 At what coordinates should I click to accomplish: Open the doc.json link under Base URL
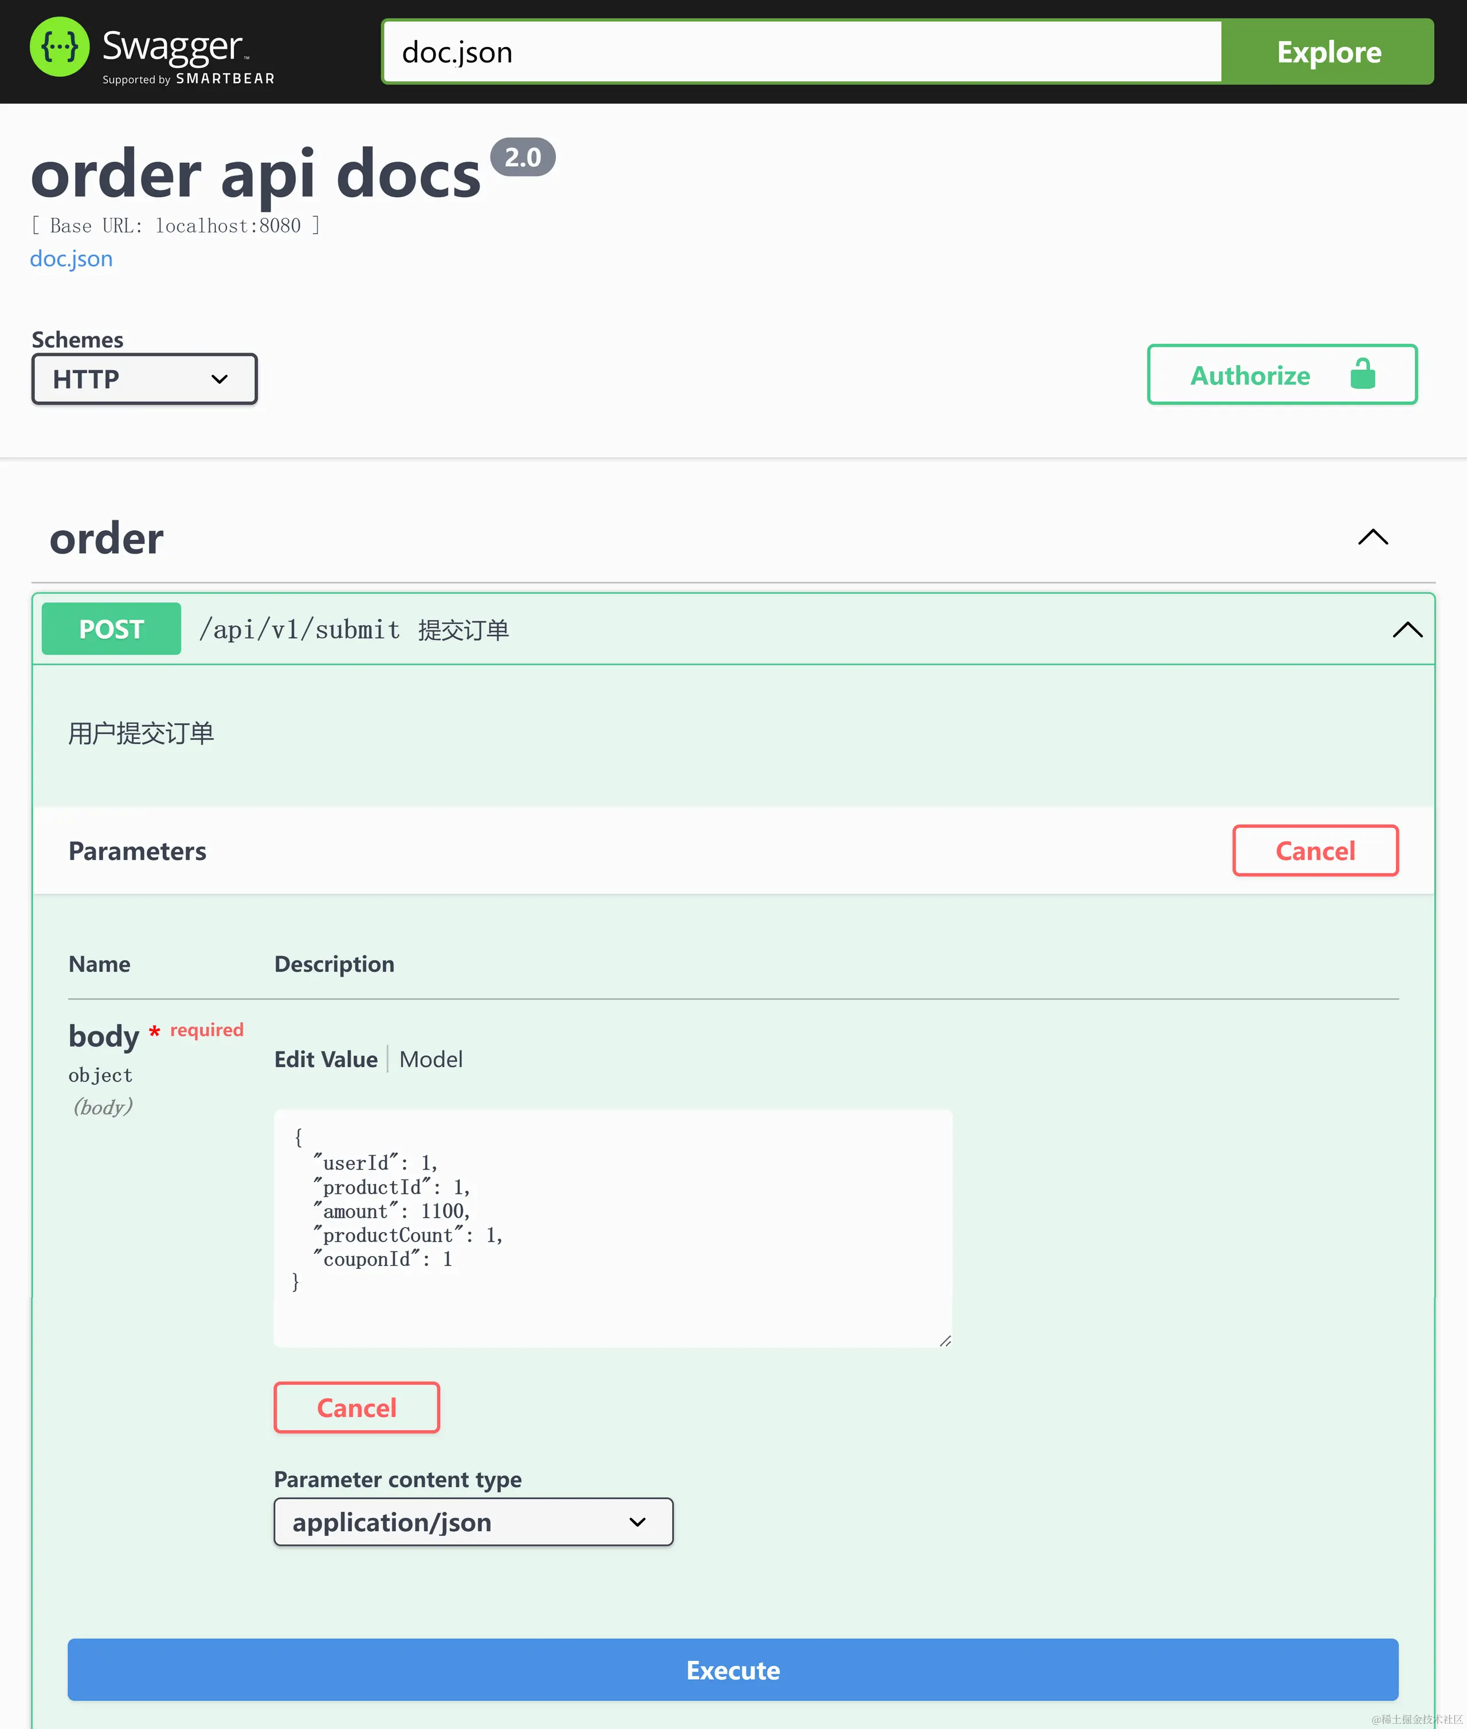click(x=72, y=258)
